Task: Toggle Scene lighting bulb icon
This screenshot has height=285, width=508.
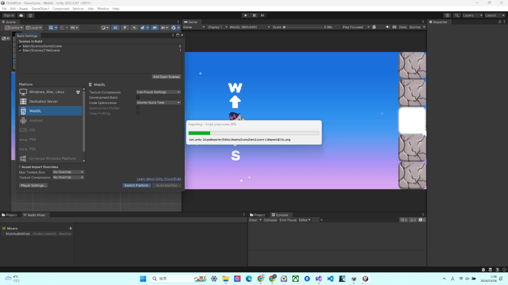Action: (x=125, y=28)
